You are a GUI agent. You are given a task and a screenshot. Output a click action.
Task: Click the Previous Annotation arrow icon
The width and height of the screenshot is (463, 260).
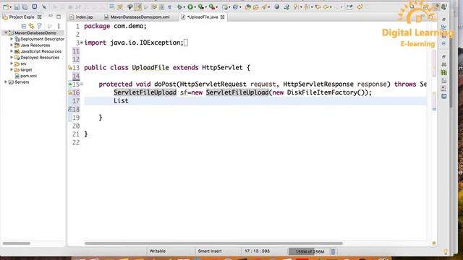[307, 6]
